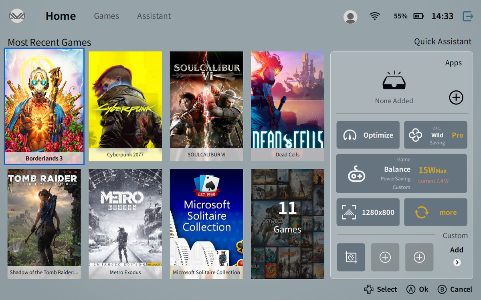The image size is (481, 300).
Task: Switch to the Games tab
Action: (x=106, y=16)
